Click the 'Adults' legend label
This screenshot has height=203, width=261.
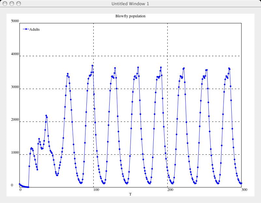[x=35, y=29]
